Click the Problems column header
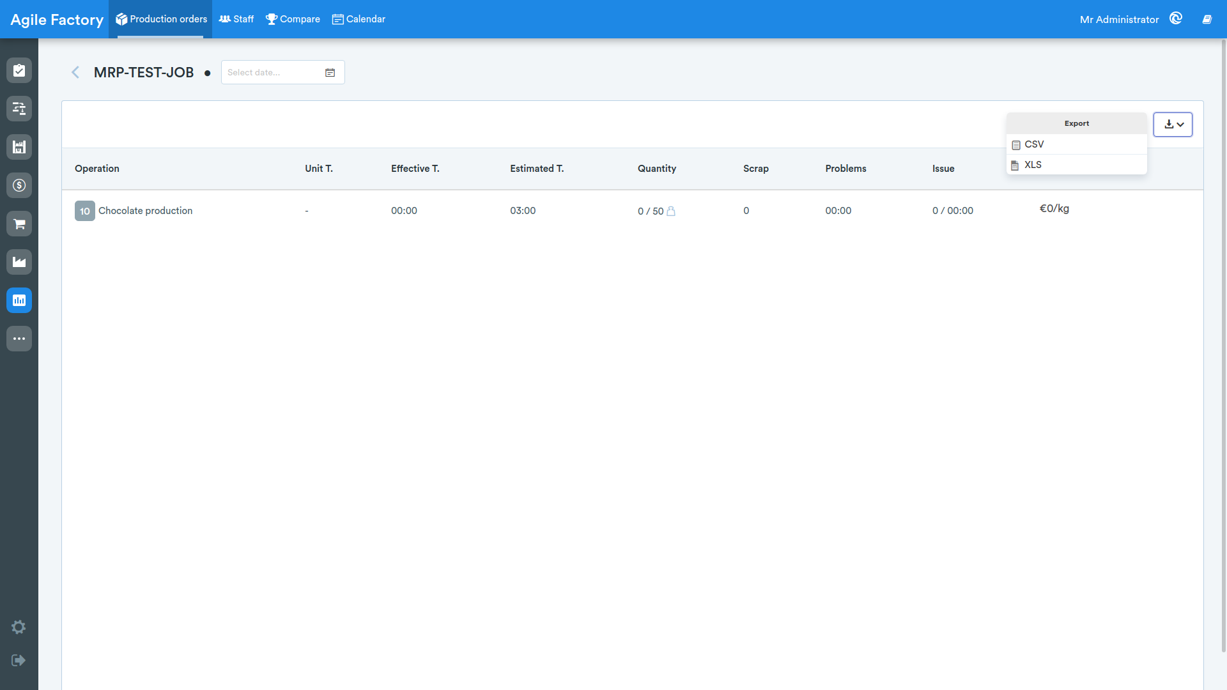Image resolution: width=1227 pixels, height=690 pixels. click(x=845, y=169)
